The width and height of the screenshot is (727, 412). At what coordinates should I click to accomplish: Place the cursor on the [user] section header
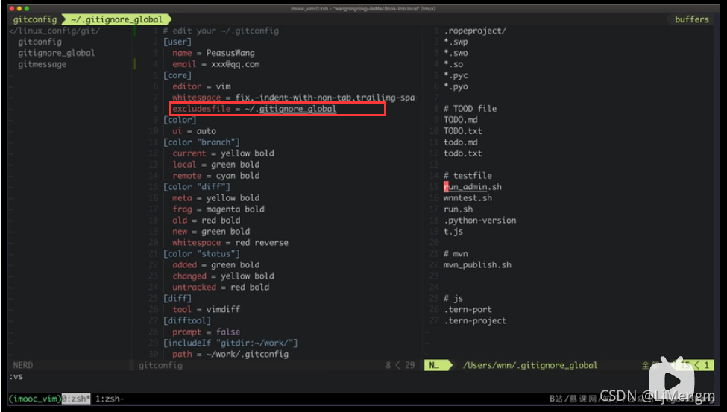click(x=177, y=42)
